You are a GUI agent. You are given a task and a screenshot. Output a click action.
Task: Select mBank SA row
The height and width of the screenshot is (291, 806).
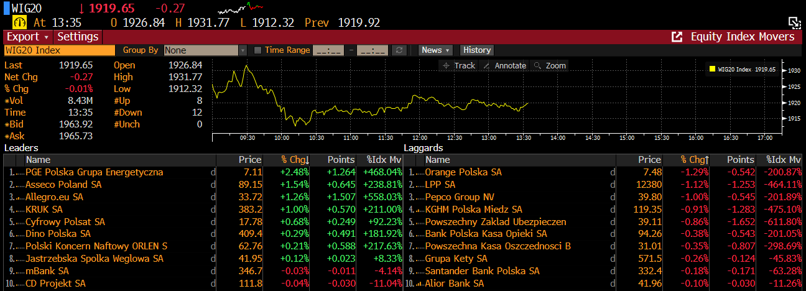[203, 271]
